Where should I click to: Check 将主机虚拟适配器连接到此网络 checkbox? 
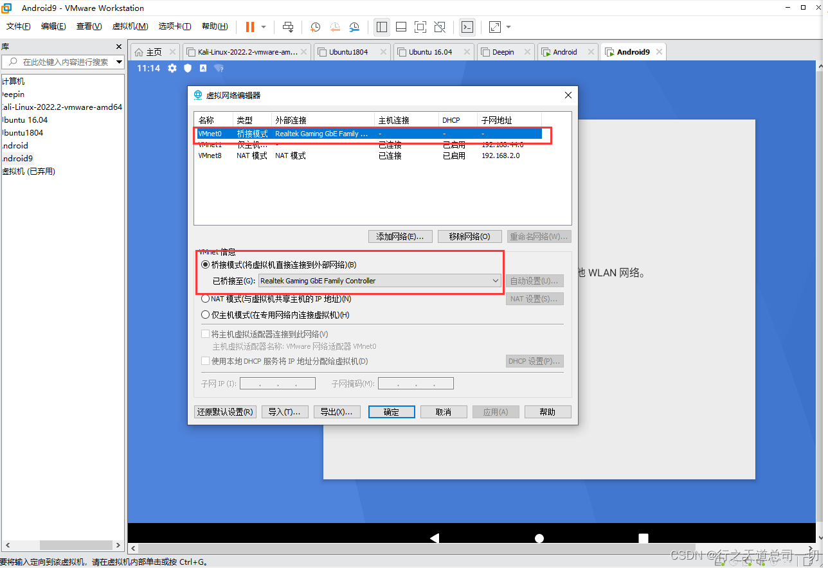(206, 334)
